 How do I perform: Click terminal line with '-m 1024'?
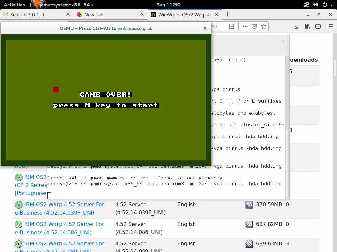[165, 184]
